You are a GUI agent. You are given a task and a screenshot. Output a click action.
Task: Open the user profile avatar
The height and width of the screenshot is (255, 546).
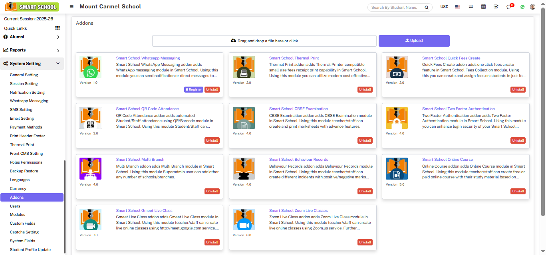(532, 7)
